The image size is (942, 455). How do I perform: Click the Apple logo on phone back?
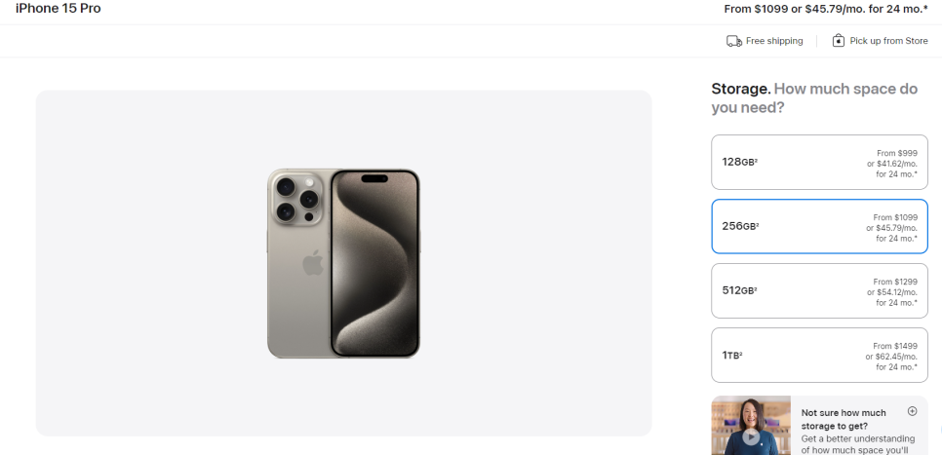[313, 263]
